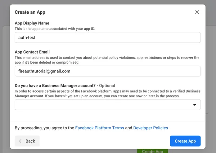Go back with the Back button

click(x=27, y=141)
